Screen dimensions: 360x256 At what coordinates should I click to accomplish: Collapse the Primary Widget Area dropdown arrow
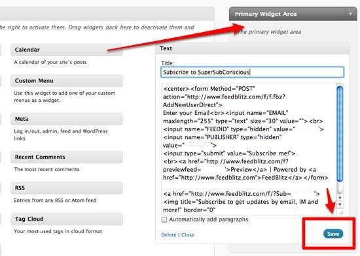351,14
